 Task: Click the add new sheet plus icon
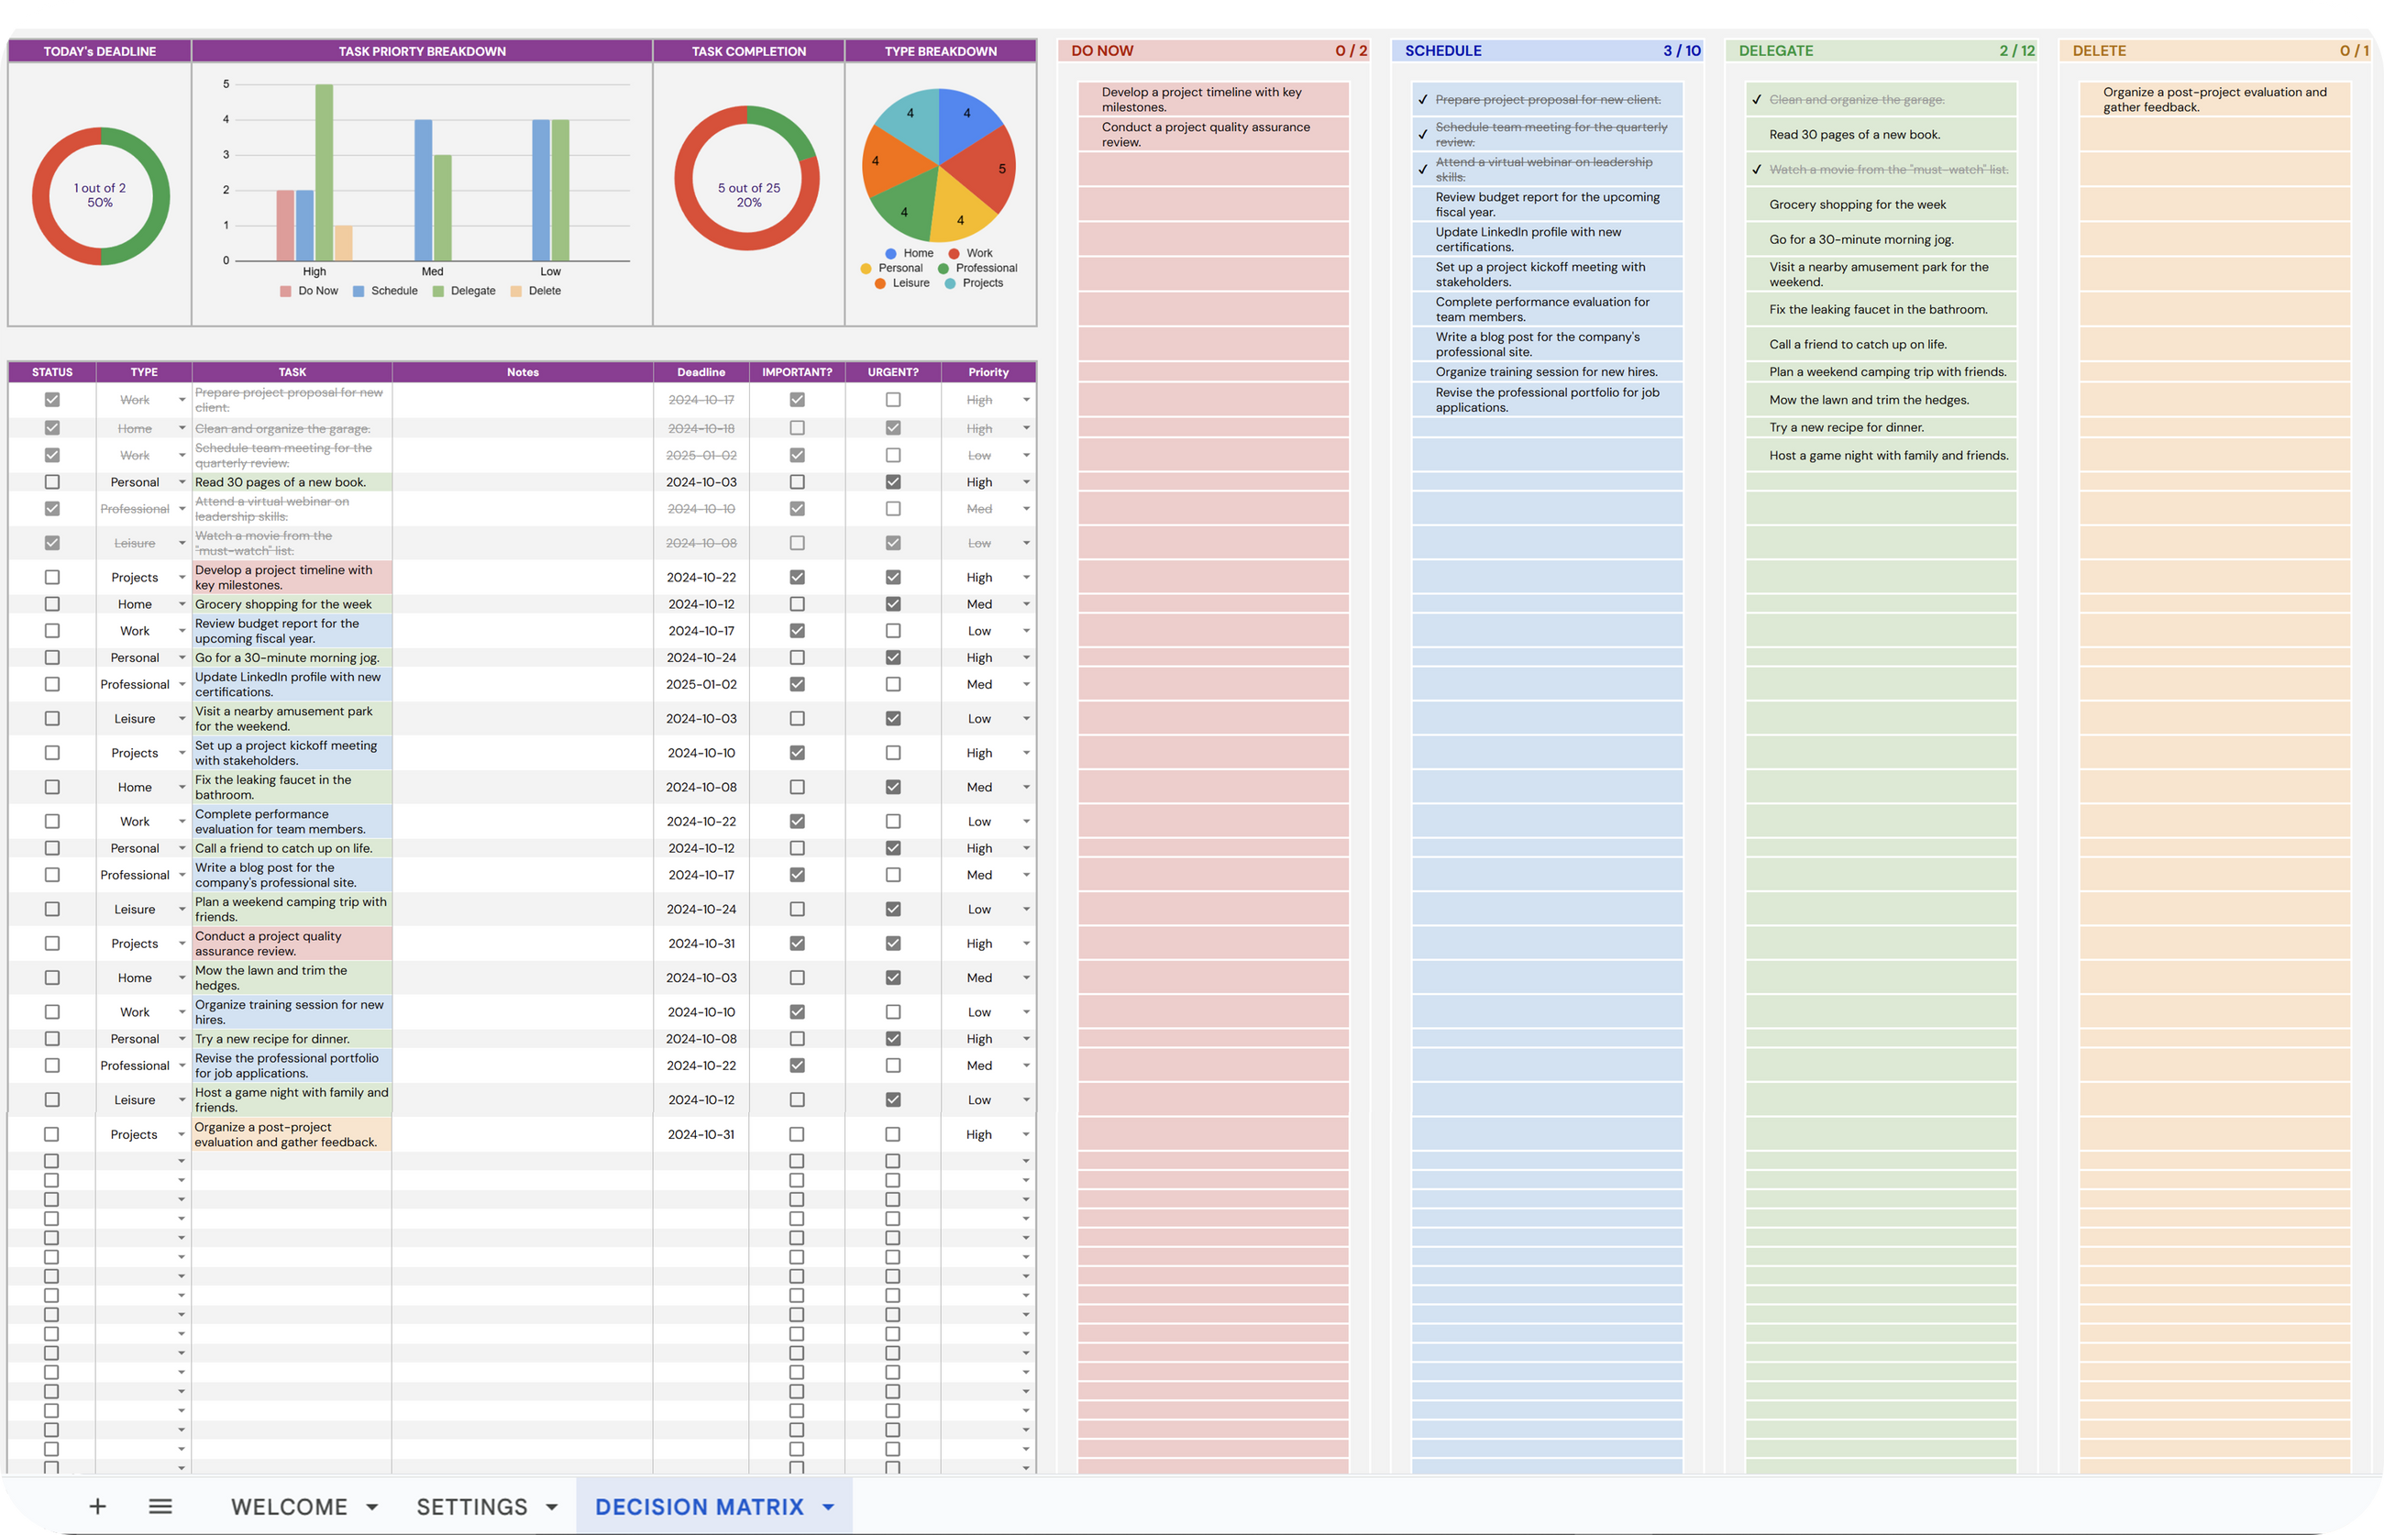click(98, 1506)
